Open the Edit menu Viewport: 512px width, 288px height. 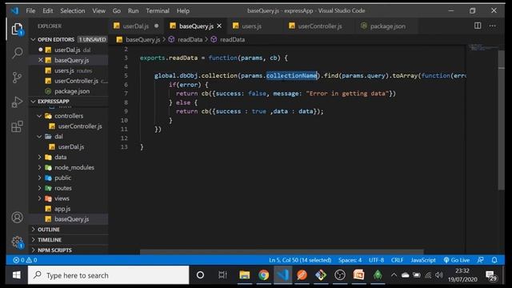click(x=47, y=10)
